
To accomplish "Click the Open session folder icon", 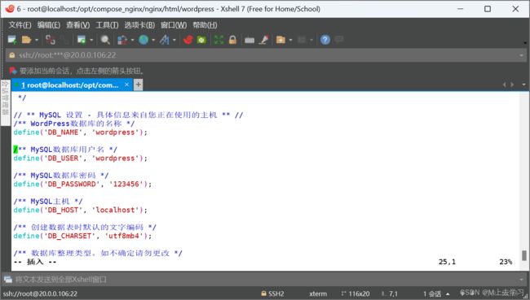I will coord(26,40).
